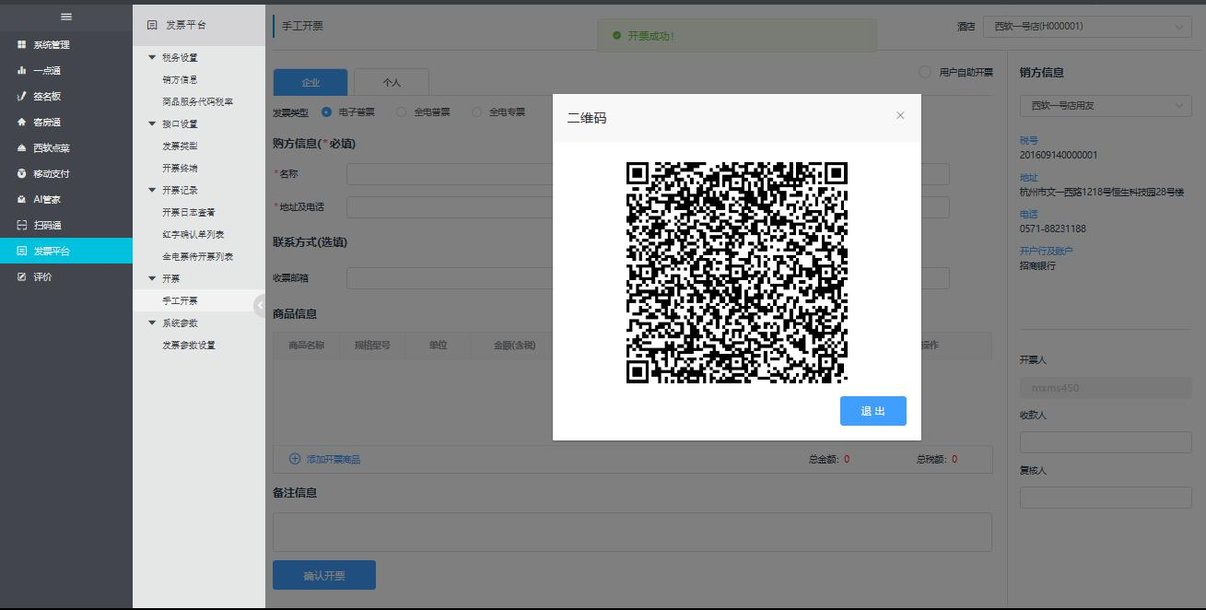Open 全电票待开票列表 in the tree

point(197,256)
